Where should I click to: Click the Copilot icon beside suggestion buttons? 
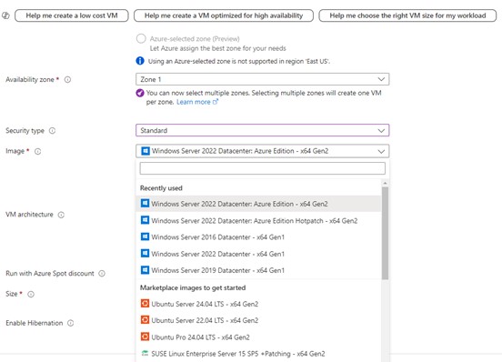pyautogui.click(x=5, y=15)
